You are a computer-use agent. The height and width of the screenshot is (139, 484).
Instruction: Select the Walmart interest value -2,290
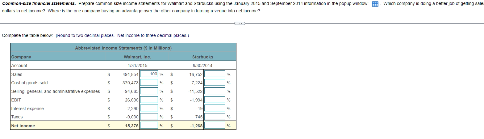(x=132, y=109)
